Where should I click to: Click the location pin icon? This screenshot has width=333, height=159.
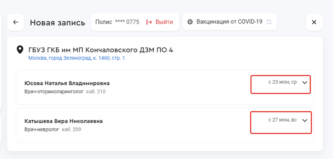tap(20, 50)
